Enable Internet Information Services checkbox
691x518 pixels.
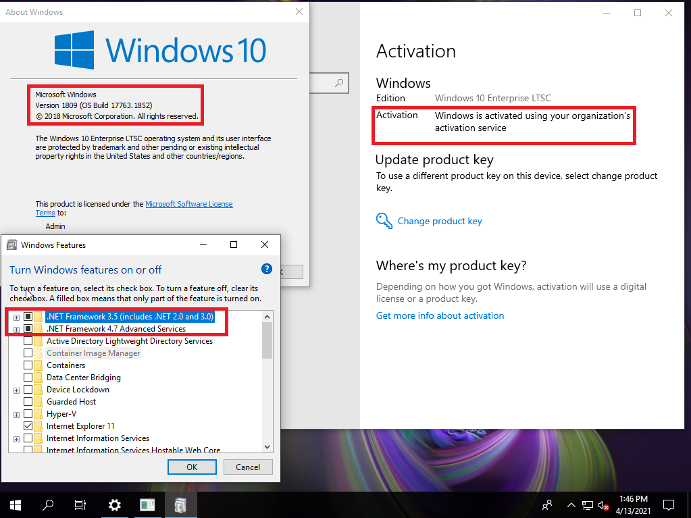click(x=28, y=438)
